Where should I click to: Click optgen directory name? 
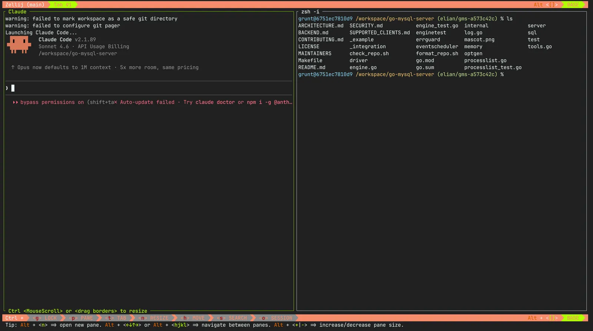pos(473,54)
